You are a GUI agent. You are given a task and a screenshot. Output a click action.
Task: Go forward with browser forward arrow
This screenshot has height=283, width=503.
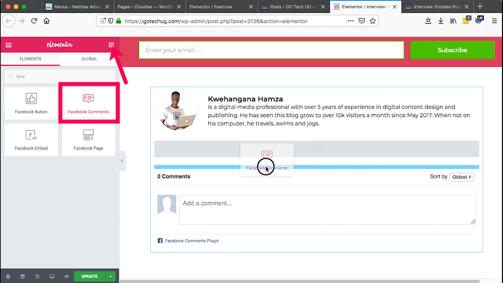[22, 21]
